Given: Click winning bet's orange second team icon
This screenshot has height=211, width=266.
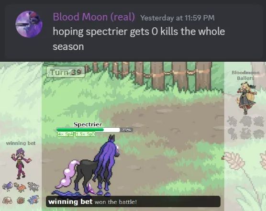Looking at the screenshot, I should (x=20, y=187).
